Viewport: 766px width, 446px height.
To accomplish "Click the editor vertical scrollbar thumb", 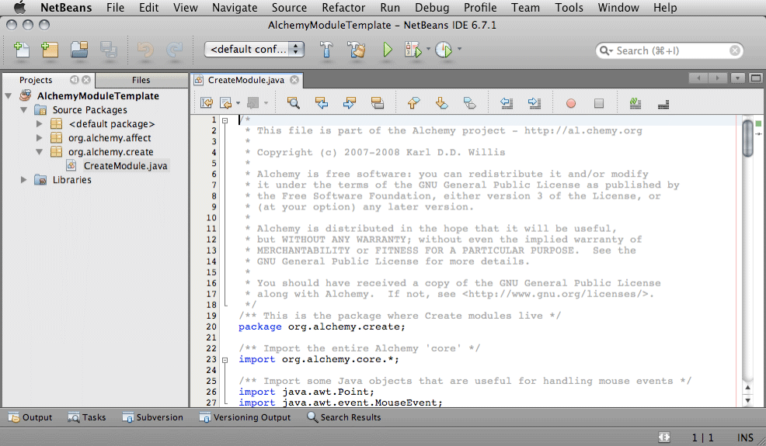I will click(x=747, y=139).
